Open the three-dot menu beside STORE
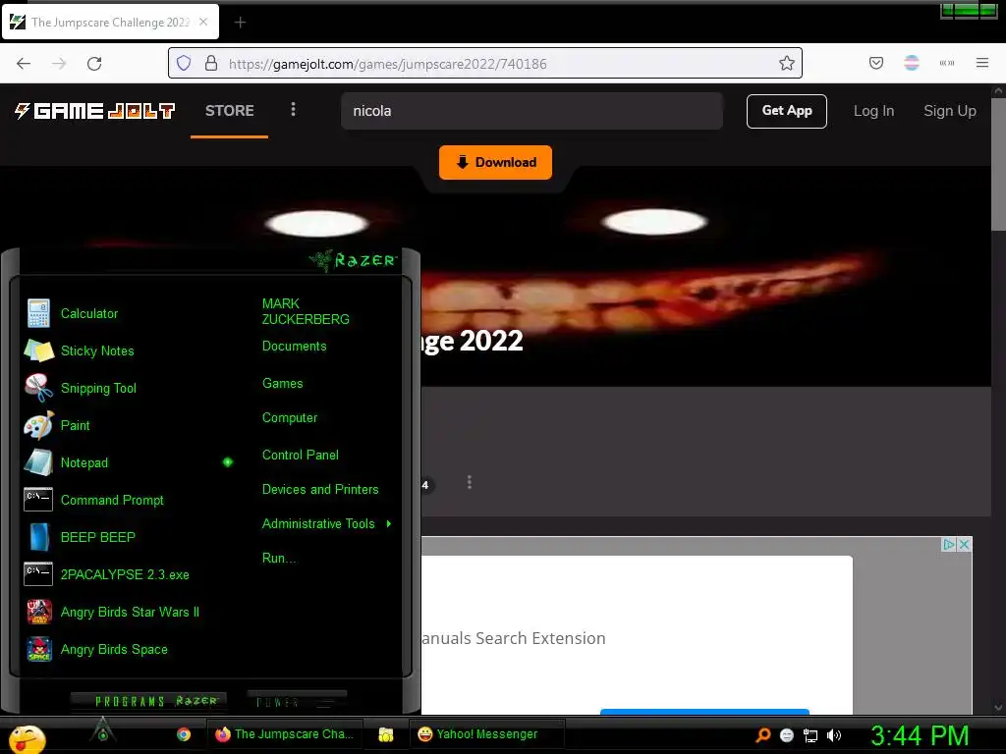 click(293, 110)
